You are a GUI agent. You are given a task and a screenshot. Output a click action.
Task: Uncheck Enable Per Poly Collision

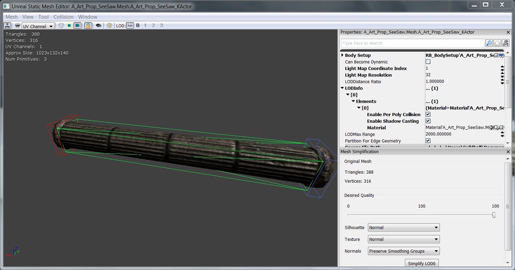[428, 114]
